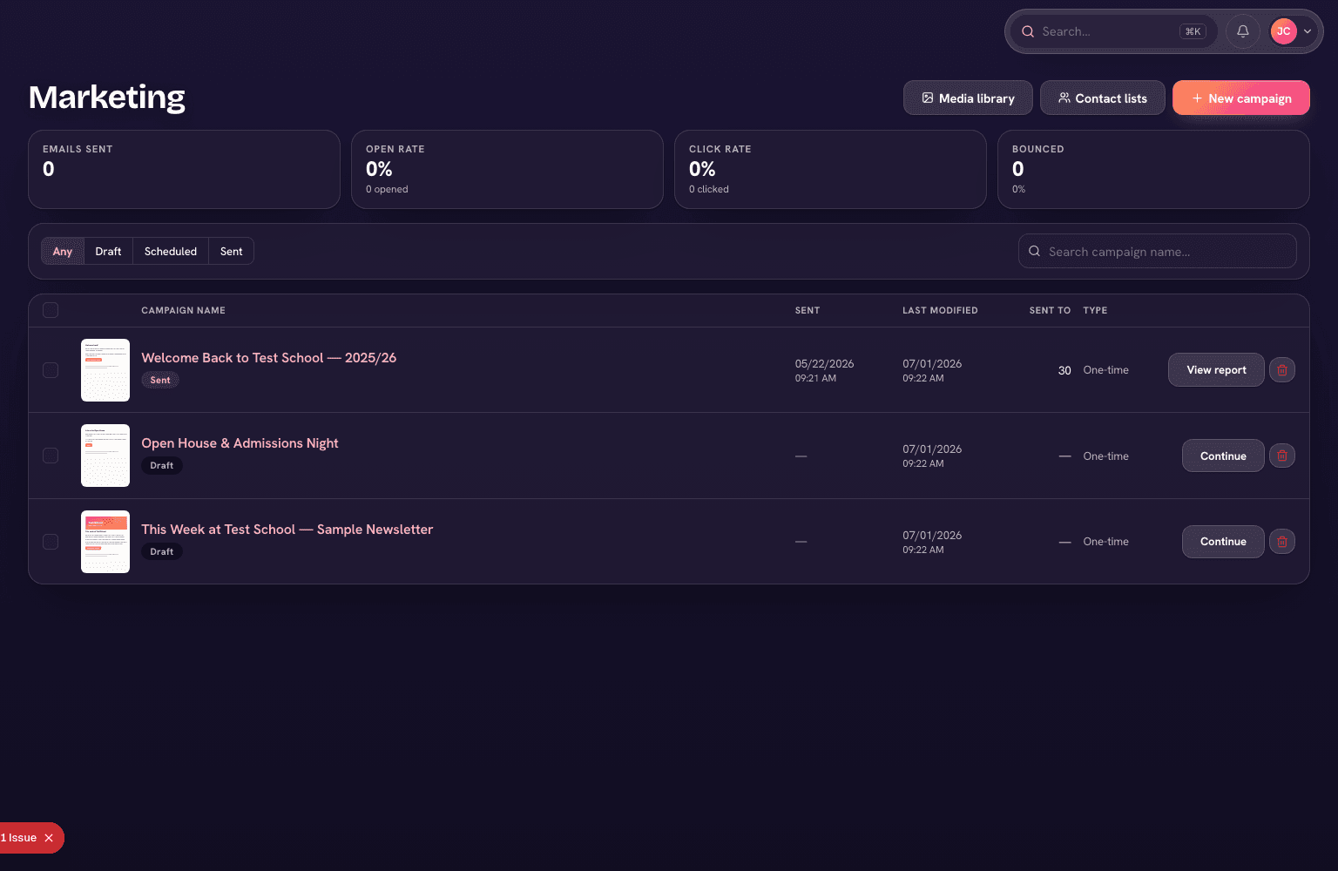The height and width of the screenshot is (871, 1338).
Task: Click the Click Rate stat card
Action: click(830, 170)
